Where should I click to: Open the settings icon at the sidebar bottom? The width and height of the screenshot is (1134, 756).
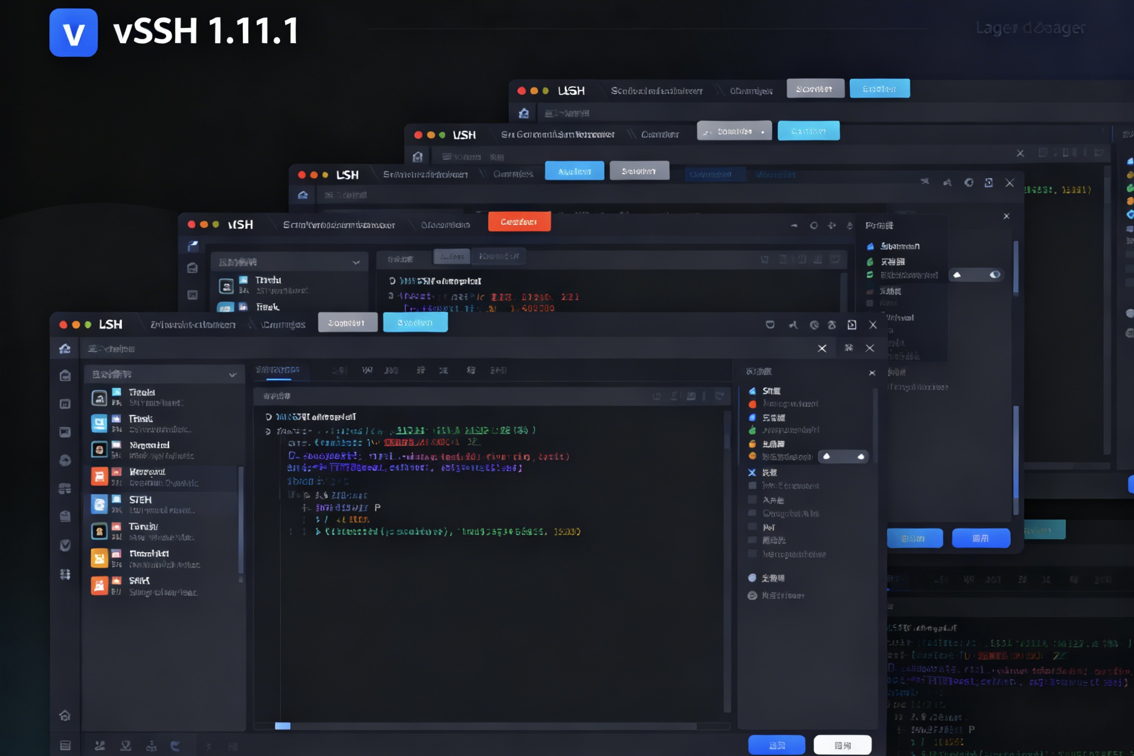pyautogui.click(x=65, y=745)
